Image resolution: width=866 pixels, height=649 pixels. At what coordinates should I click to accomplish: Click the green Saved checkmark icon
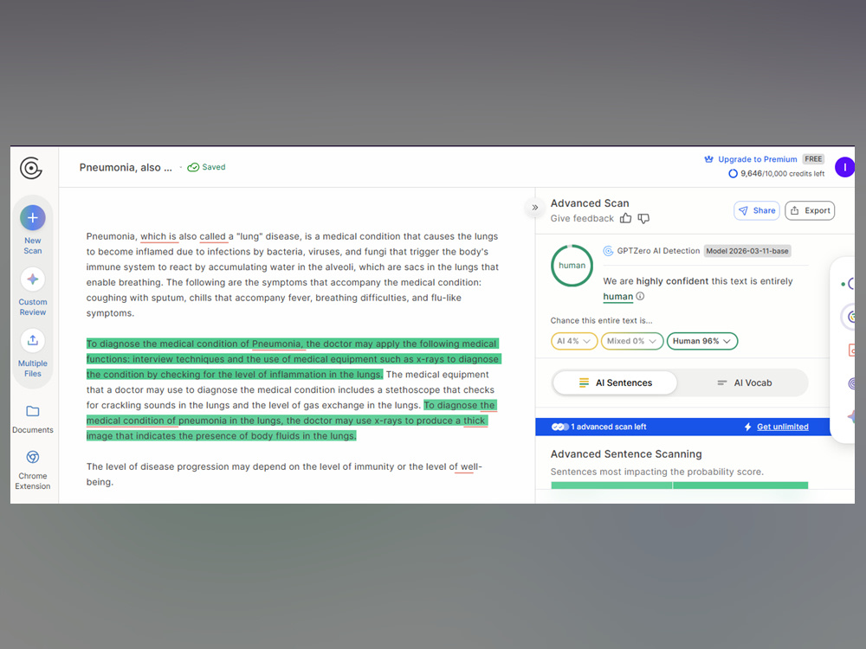pos(193,167)
